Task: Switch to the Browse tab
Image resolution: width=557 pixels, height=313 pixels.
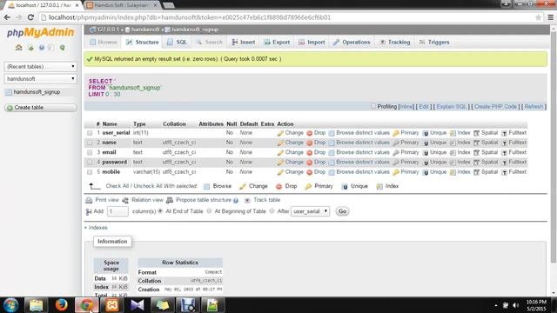Action: [103, 43]
